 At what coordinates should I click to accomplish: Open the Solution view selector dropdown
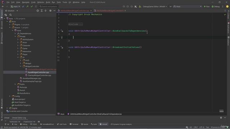tap(11, 11)
